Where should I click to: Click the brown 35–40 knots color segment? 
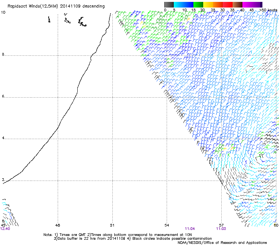tap(238, 5)
